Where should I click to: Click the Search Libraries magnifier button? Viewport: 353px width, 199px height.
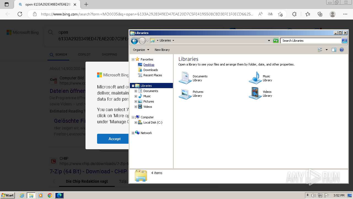tap(344, 41)
